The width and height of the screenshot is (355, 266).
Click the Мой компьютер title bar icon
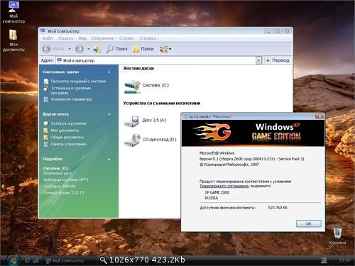pyautogui.click(x=43, y=31)
